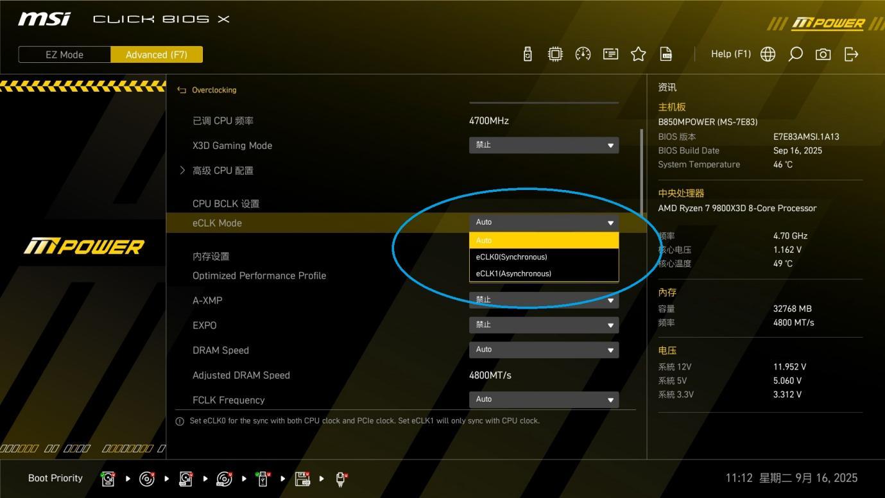Choose eCLK0(Synchronous) option

[544, 257]
